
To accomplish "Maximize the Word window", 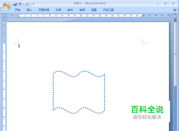I will point(165,4).
